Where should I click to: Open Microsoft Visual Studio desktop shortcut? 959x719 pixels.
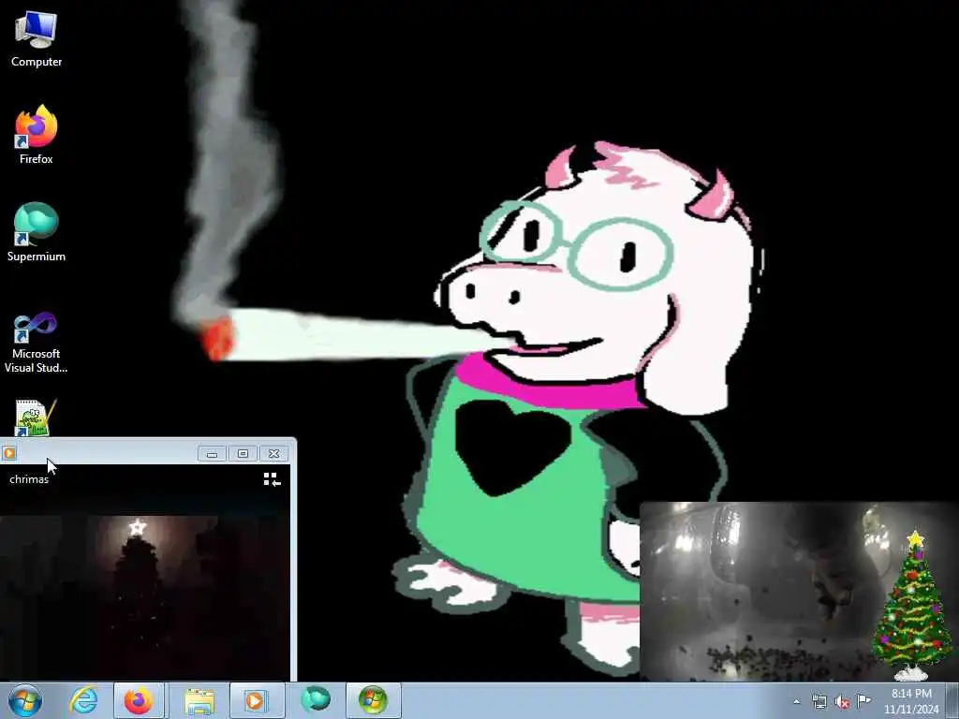point(37,343)
